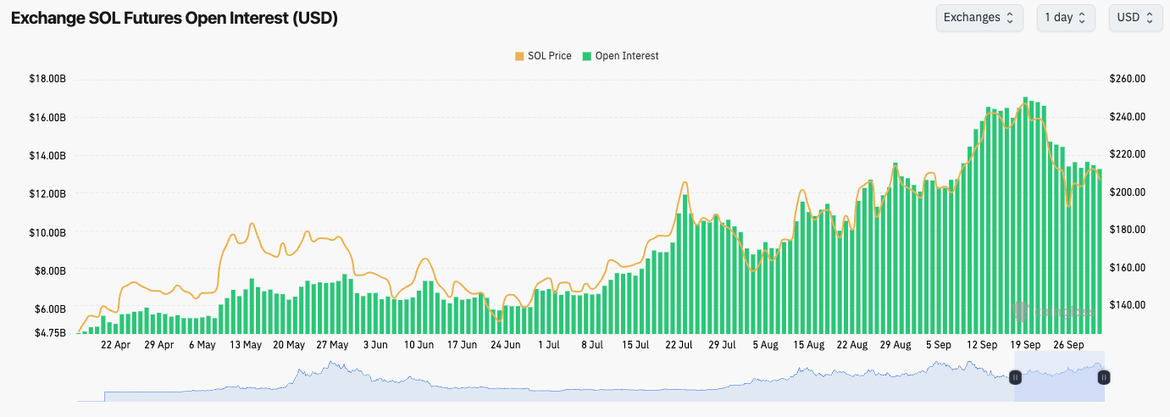Click the green Open Interest legend swatch
1170x417 pixels.
(587, 56)
